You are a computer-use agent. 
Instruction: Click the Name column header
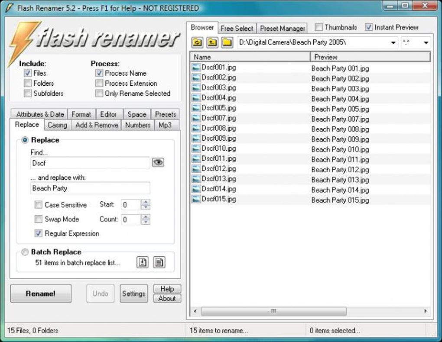250,57
